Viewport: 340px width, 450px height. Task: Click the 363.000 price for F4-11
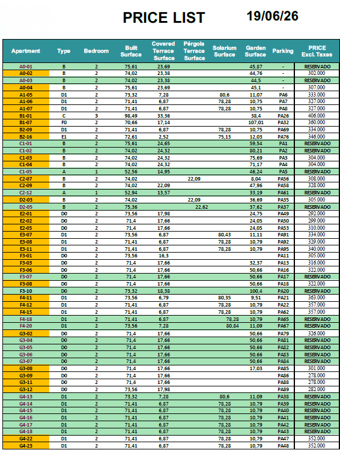(x=317, y=298)
